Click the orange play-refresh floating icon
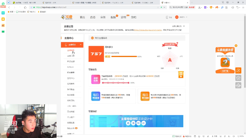Image resolution: width=246 pixels, height=138 pixels. [238, 71]
